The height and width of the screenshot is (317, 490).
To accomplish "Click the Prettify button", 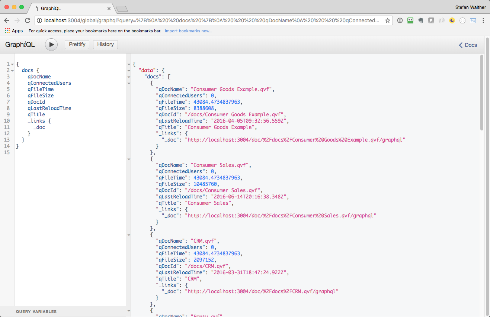I will (x=77, y=45).
